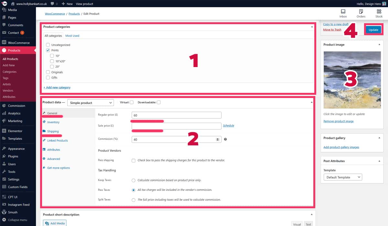This screenshot has width=388, height=226.
Task: Enable the Virtual product checkbox
Action: point(132,103)
